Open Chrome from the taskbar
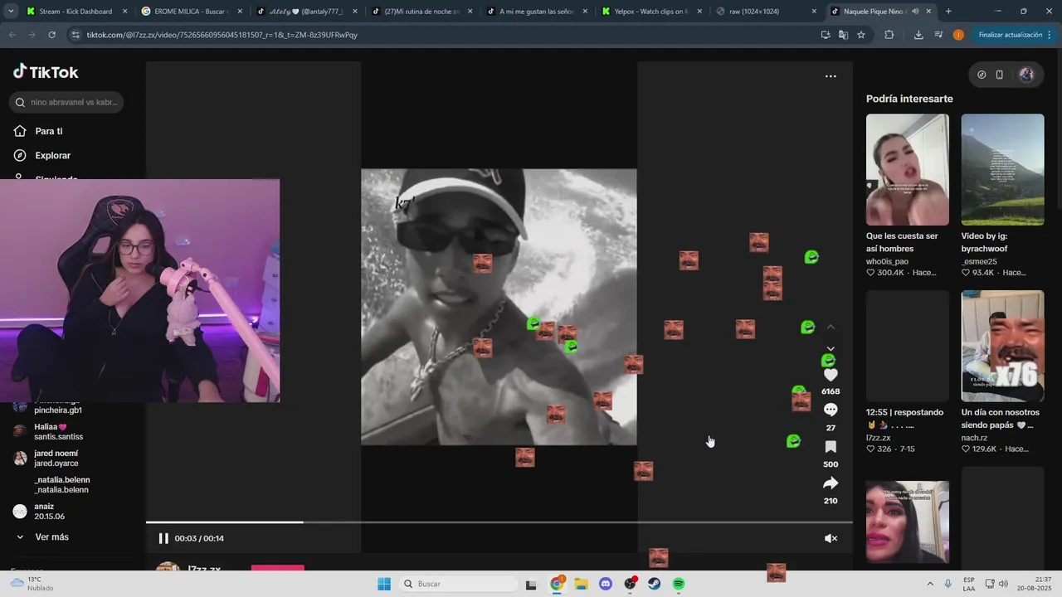Screen dimensions: 1062x597 coord(557,584)
